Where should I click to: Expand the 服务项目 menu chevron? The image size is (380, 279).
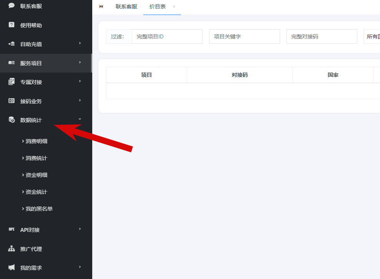(x=80, y=63)
